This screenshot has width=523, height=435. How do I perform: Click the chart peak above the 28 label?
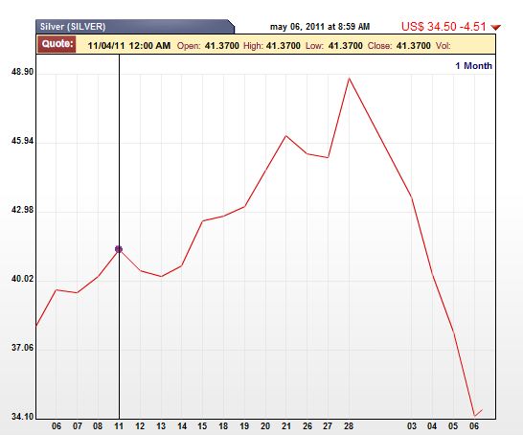349,79
